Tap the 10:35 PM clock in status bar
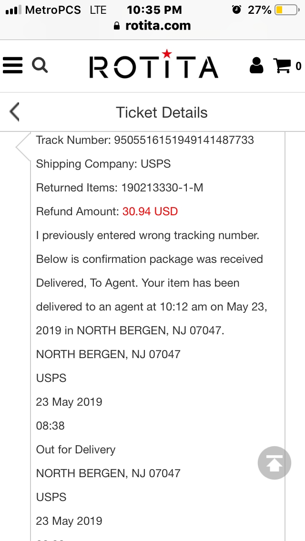 (x=154, y=10)
